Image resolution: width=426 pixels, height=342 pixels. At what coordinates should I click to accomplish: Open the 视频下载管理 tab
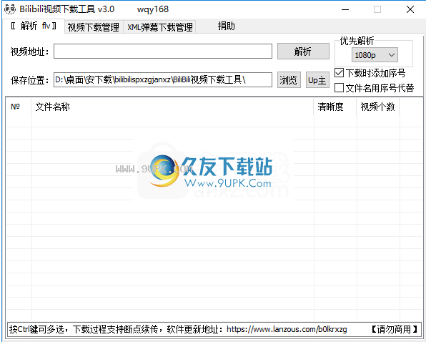pyautogui.click(x=94, y=27)
